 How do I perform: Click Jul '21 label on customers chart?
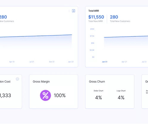(32, 62)
